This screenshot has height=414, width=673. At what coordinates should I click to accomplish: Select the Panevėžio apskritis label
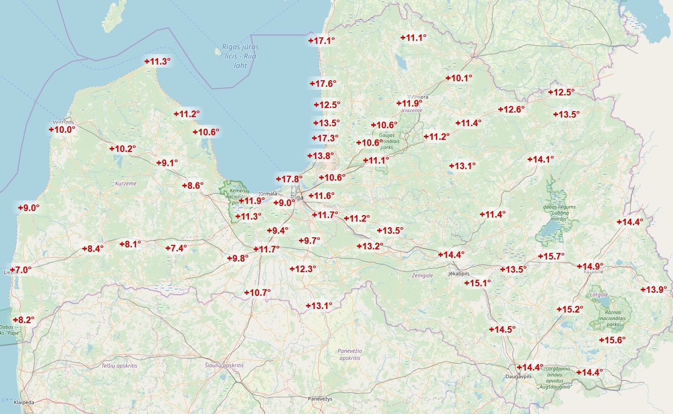tap(350, 354)
